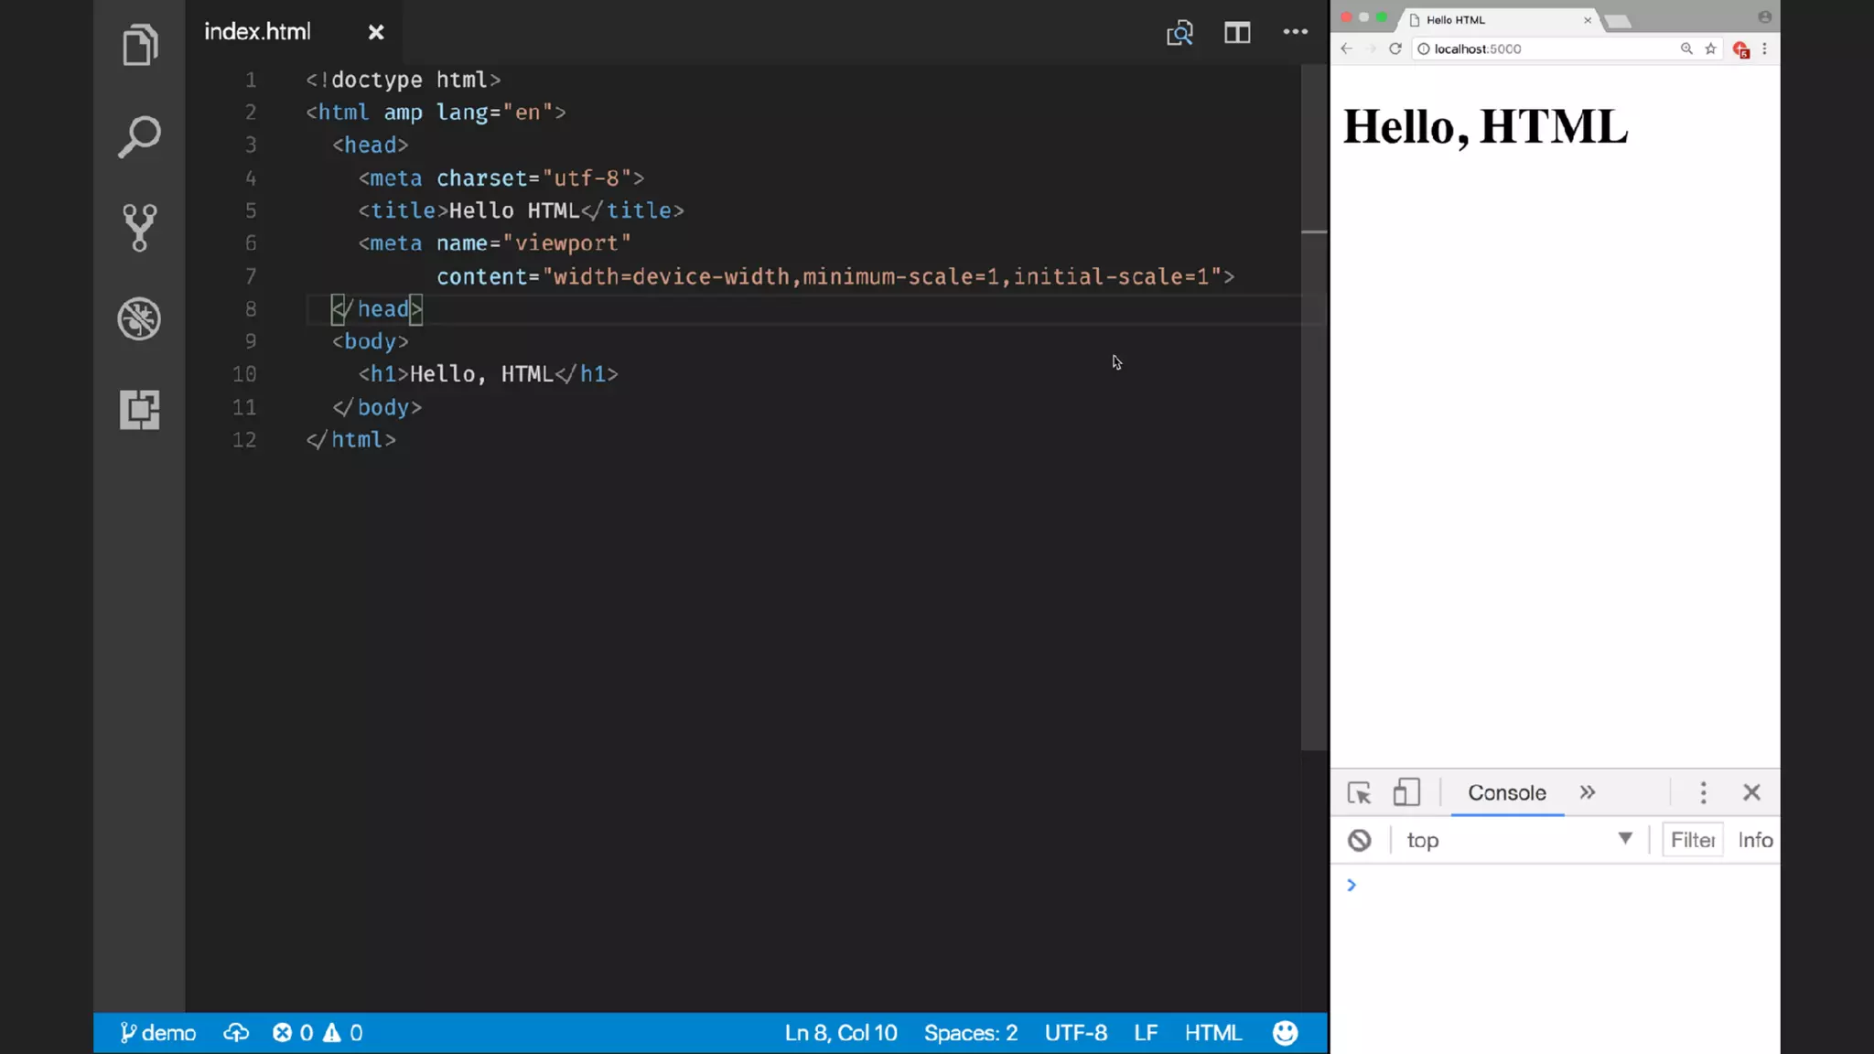Select the Console tab in DevTools
Viewport: 1874px width, 1054px height.
tap(1506, 792)
